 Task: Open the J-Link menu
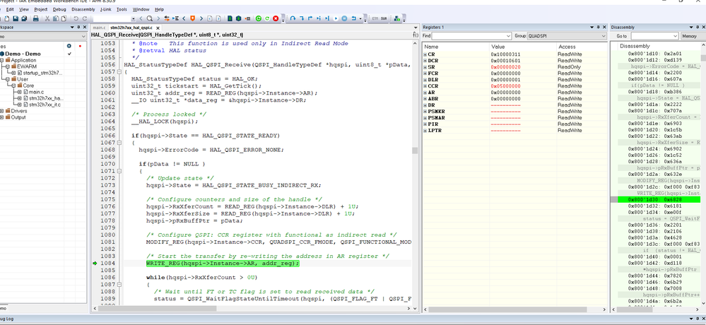click(106, 9)
